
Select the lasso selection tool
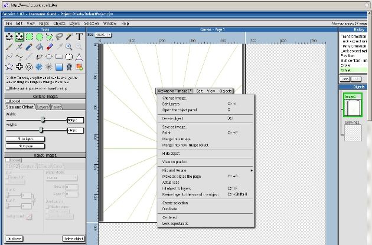[x=59, y=37]
